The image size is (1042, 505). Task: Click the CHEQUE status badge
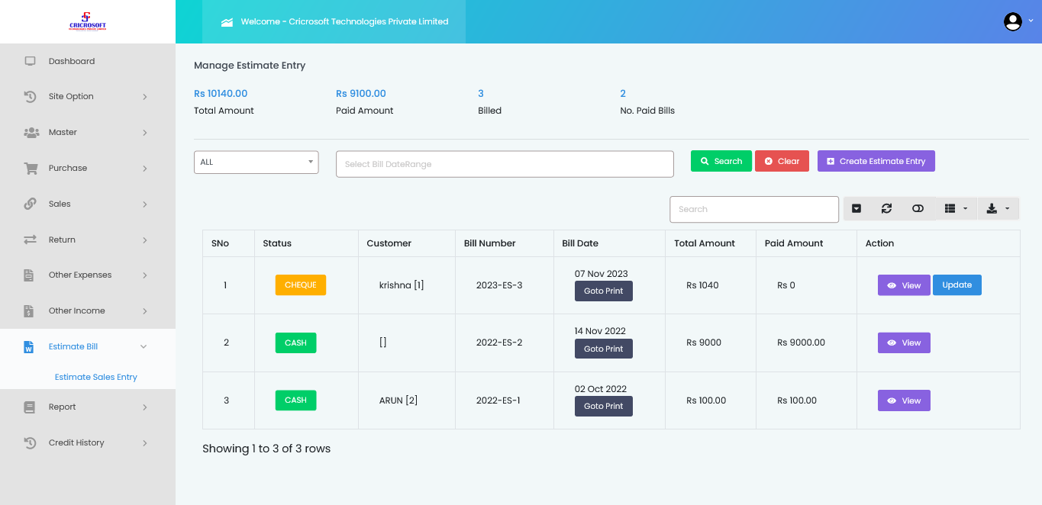tap(301, 285)
